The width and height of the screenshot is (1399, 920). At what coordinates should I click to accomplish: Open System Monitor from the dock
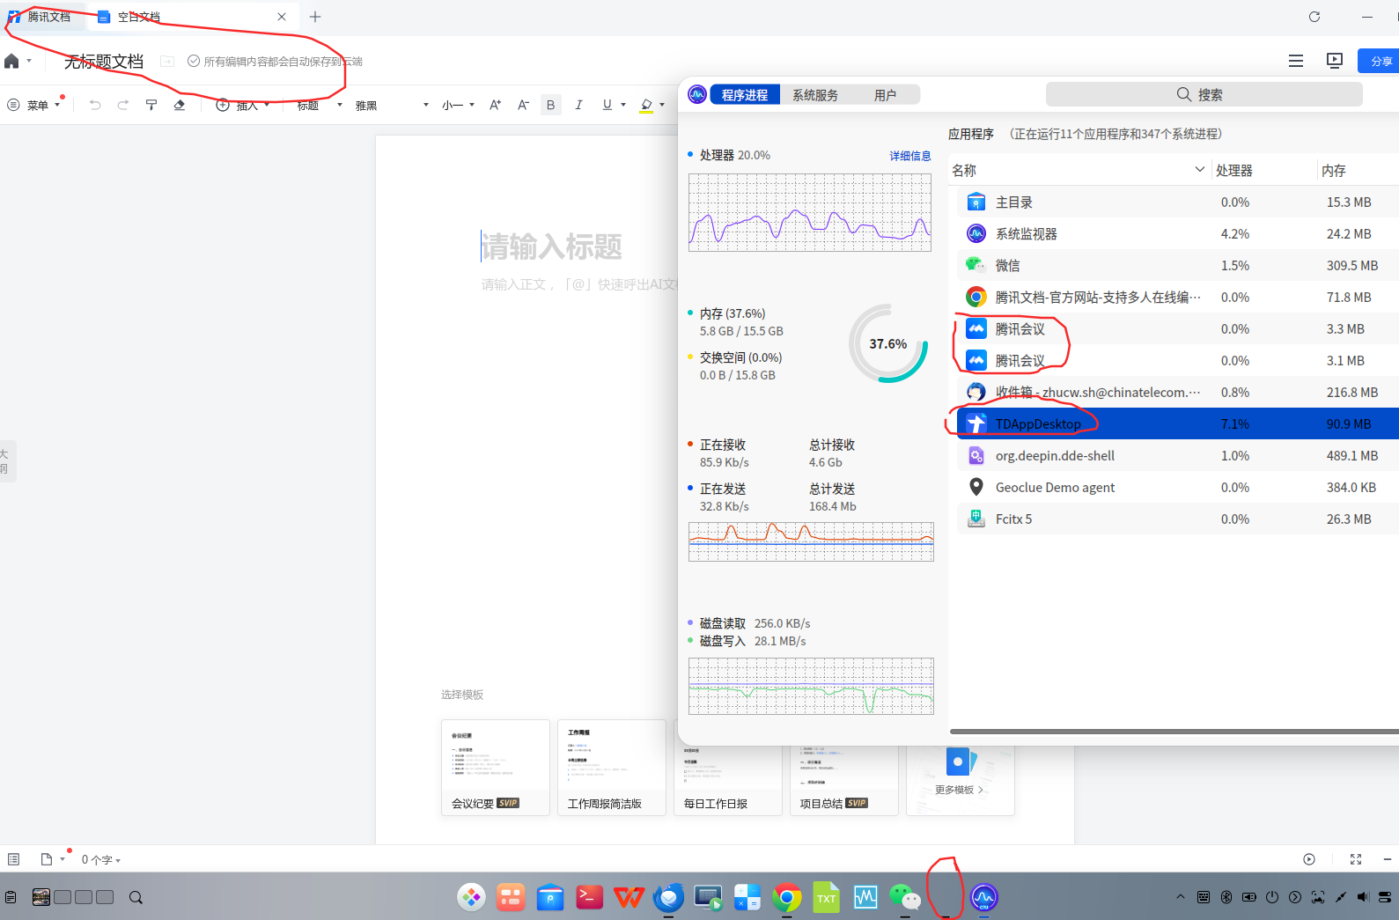pyautogui.click(x=983, y=897)
